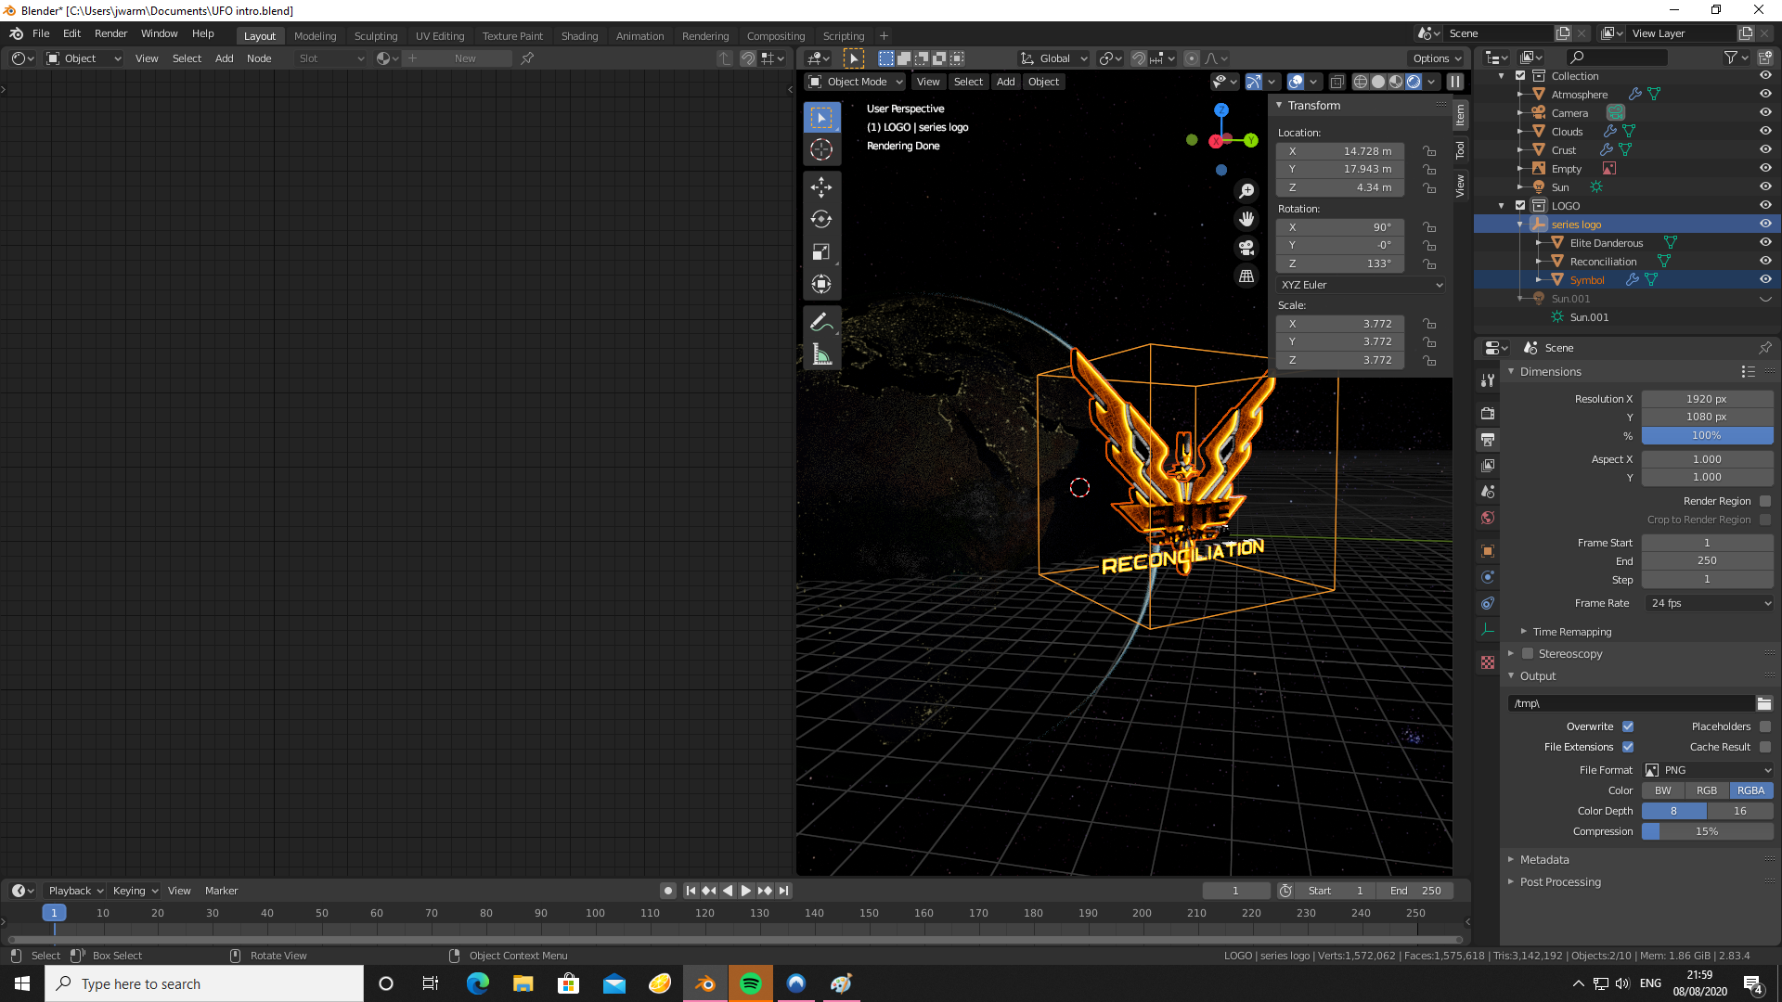The width and height of the screenshot is (1782, 1002).
Task: Toggle viewport X-Ray mode
Action: click(1337, 82)
